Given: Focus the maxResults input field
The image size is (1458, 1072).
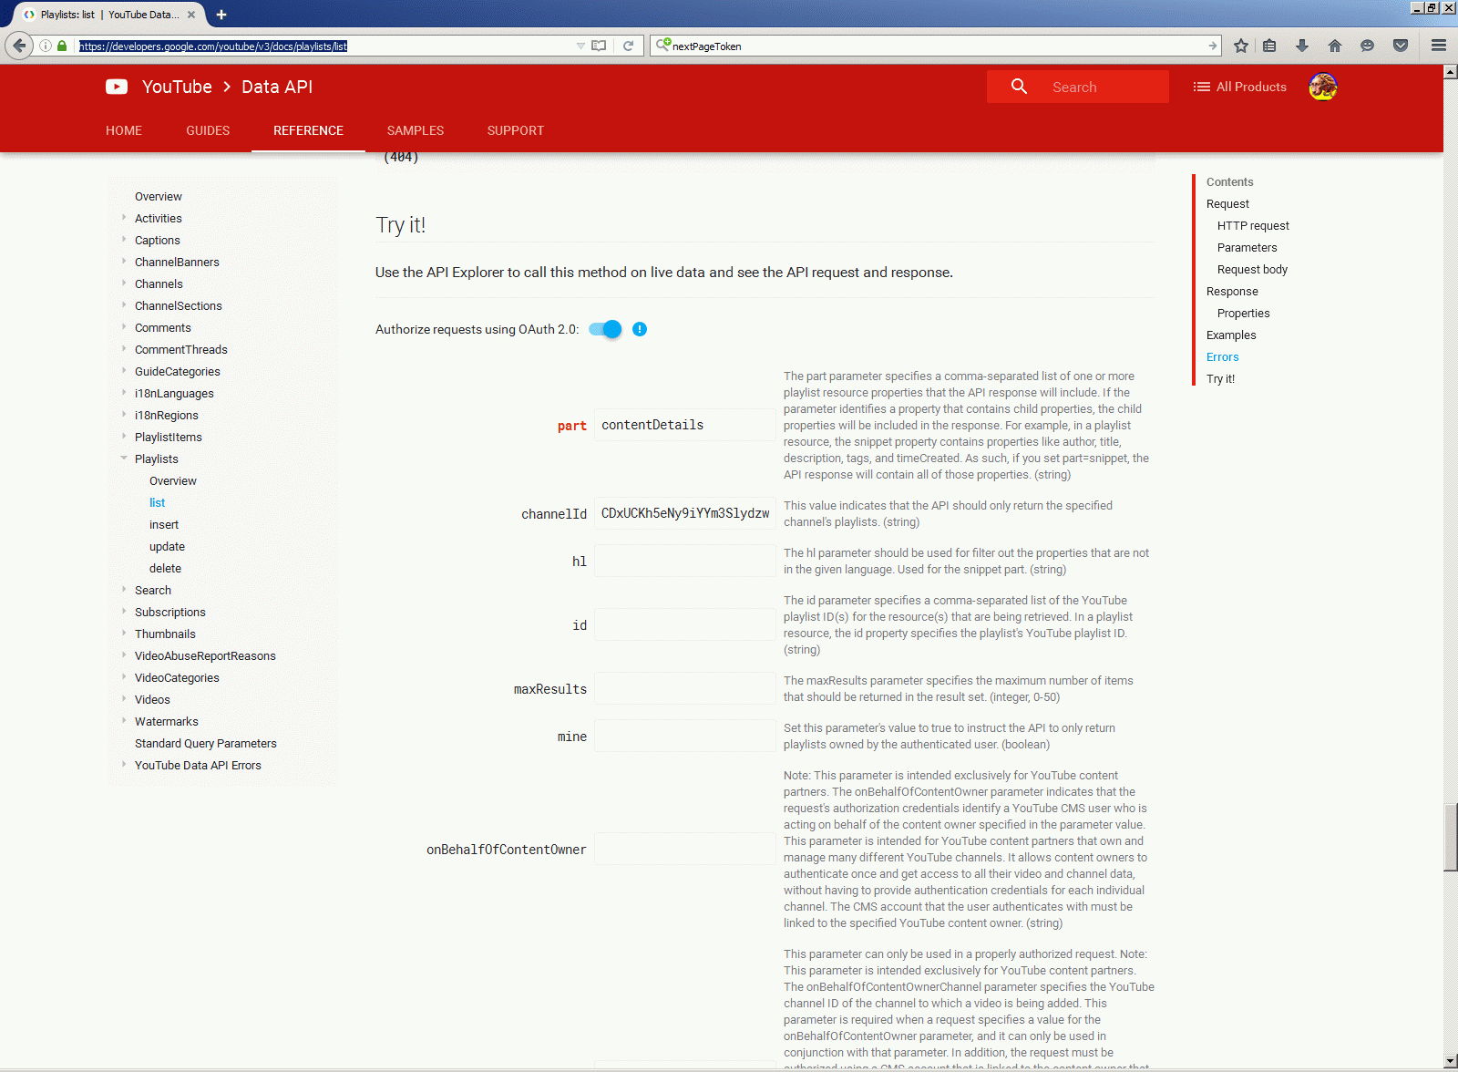Looking at the screenshot, I should tap(685, 688).
